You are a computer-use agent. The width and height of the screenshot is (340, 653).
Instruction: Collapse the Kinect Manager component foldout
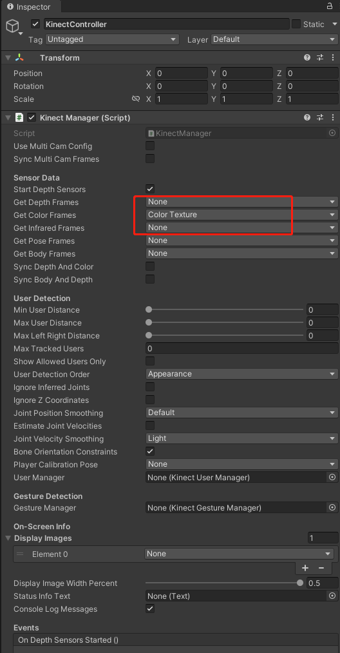(x=8, y=118)
